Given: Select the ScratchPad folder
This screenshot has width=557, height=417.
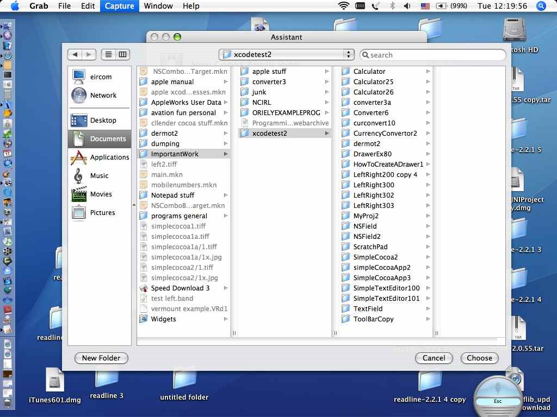Looking at the screenshot, I should (x=386, y=247).
